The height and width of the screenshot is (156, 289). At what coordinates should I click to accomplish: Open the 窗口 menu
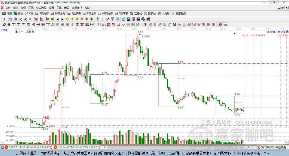coord(67,8)
